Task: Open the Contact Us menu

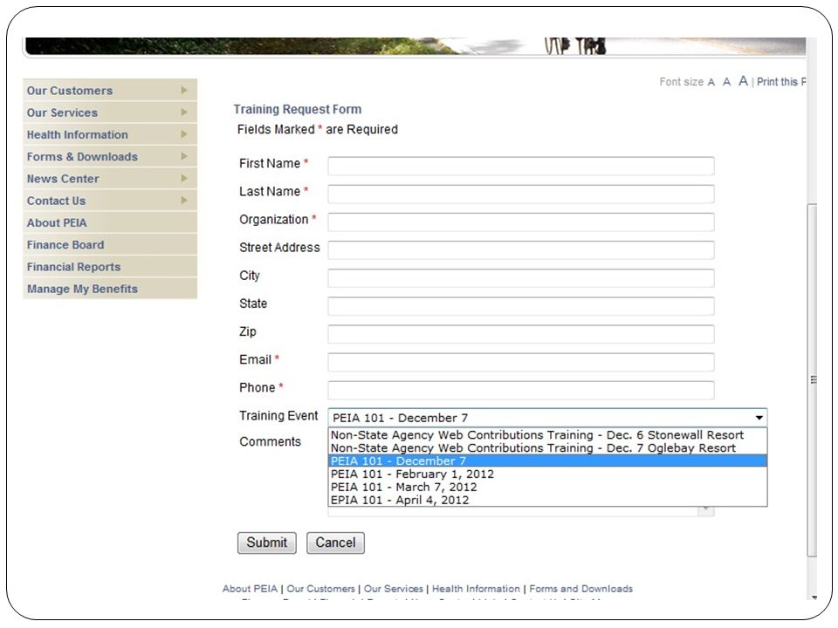Action: coord(110,201)
